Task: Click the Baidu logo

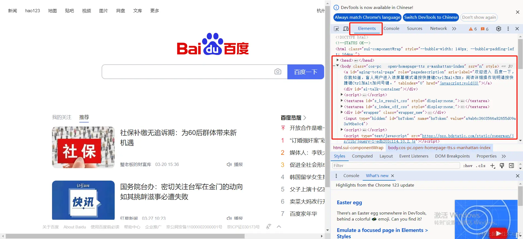Action: 213,44
